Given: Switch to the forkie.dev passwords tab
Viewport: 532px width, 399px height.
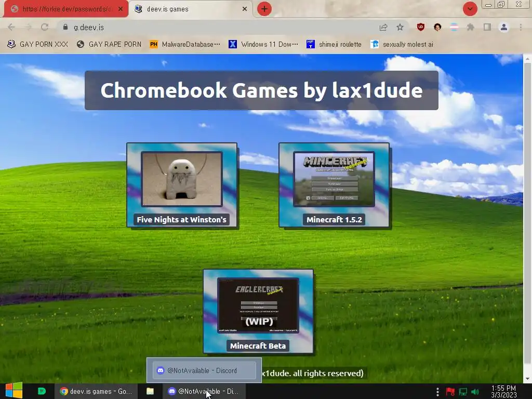Looking at the screenshot, I should click(66, 9).
